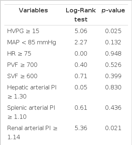Select the p-value 0.526 cell

click(113, 65)
